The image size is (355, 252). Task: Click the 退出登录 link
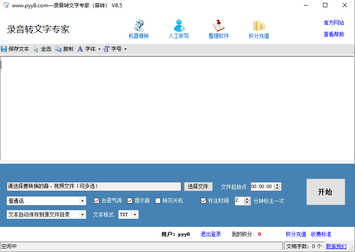pyautogui.click(x=211, y=234)
